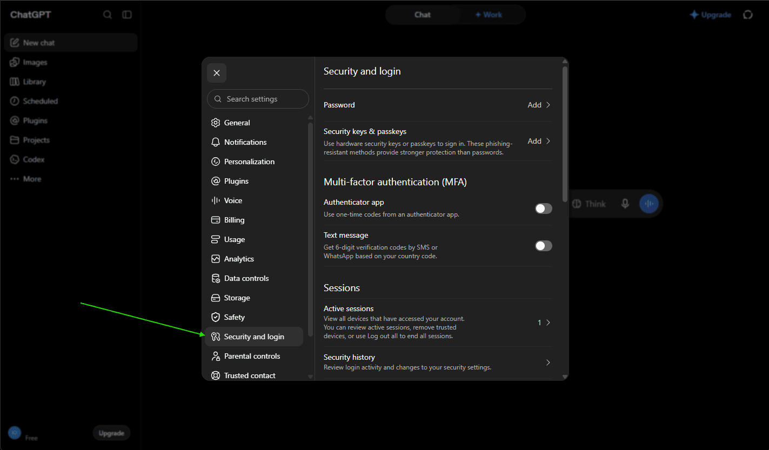This screenshot has height=450, width=769.
Task: Select the Billing card icon
Action: [x=216, y=220]
